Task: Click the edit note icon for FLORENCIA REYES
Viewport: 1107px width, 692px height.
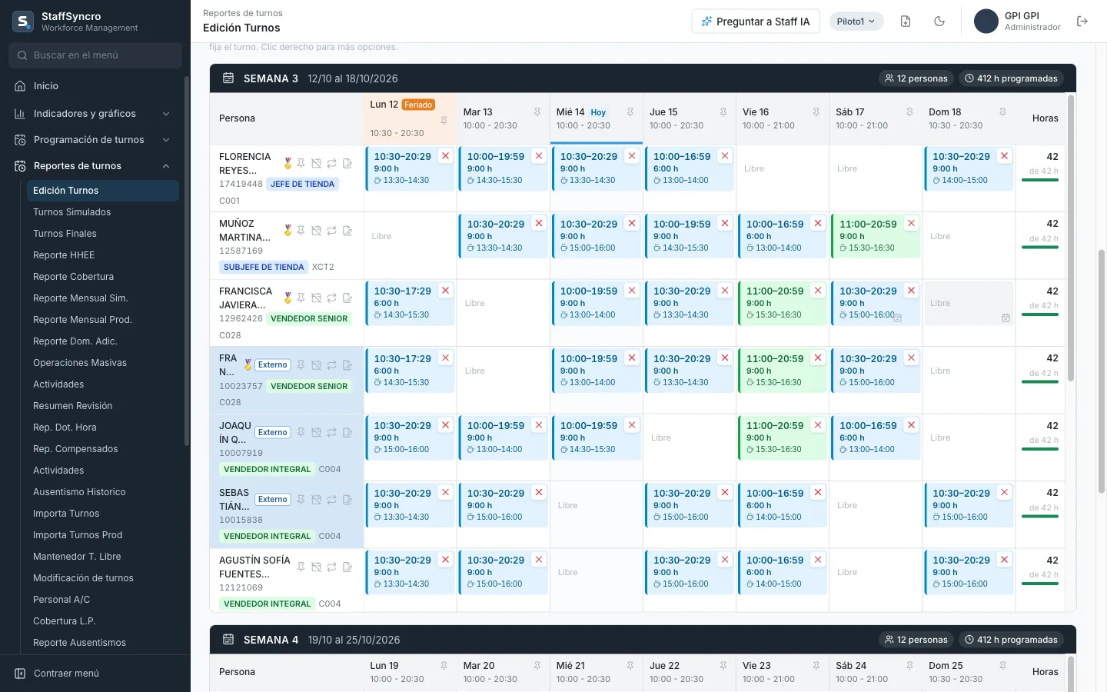Action: pyautogui.click(x=347, y=163)
